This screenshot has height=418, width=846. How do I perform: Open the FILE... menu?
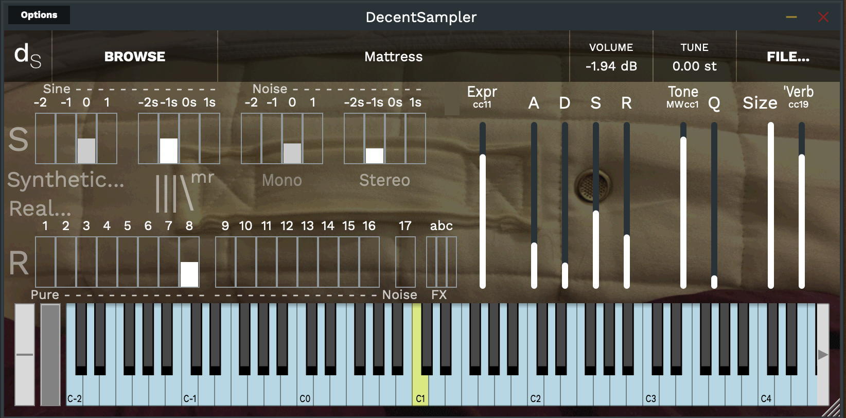(788, 57)
